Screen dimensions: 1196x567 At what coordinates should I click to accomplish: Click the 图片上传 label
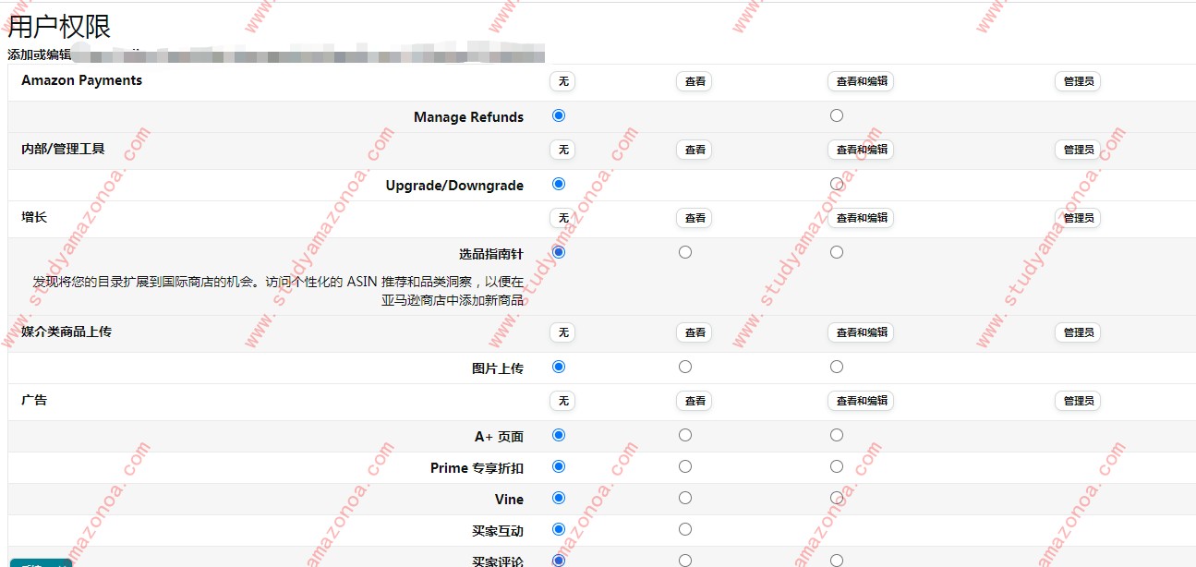498,368
